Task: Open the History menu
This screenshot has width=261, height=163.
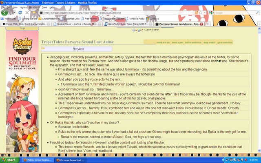Action: (x=23, y=7)
